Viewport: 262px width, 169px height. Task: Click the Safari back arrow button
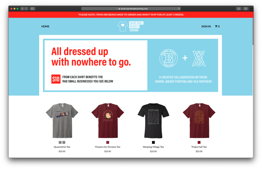coord(23,9)
